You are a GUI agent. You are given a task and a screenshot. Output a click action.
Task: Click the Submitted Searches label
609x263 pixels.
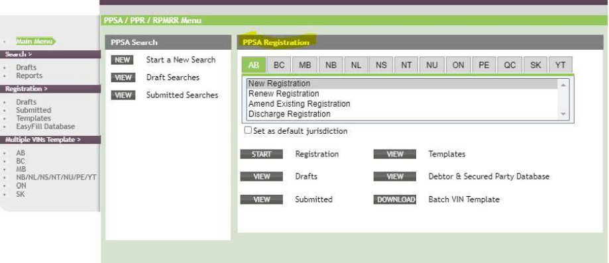[182, 95]
